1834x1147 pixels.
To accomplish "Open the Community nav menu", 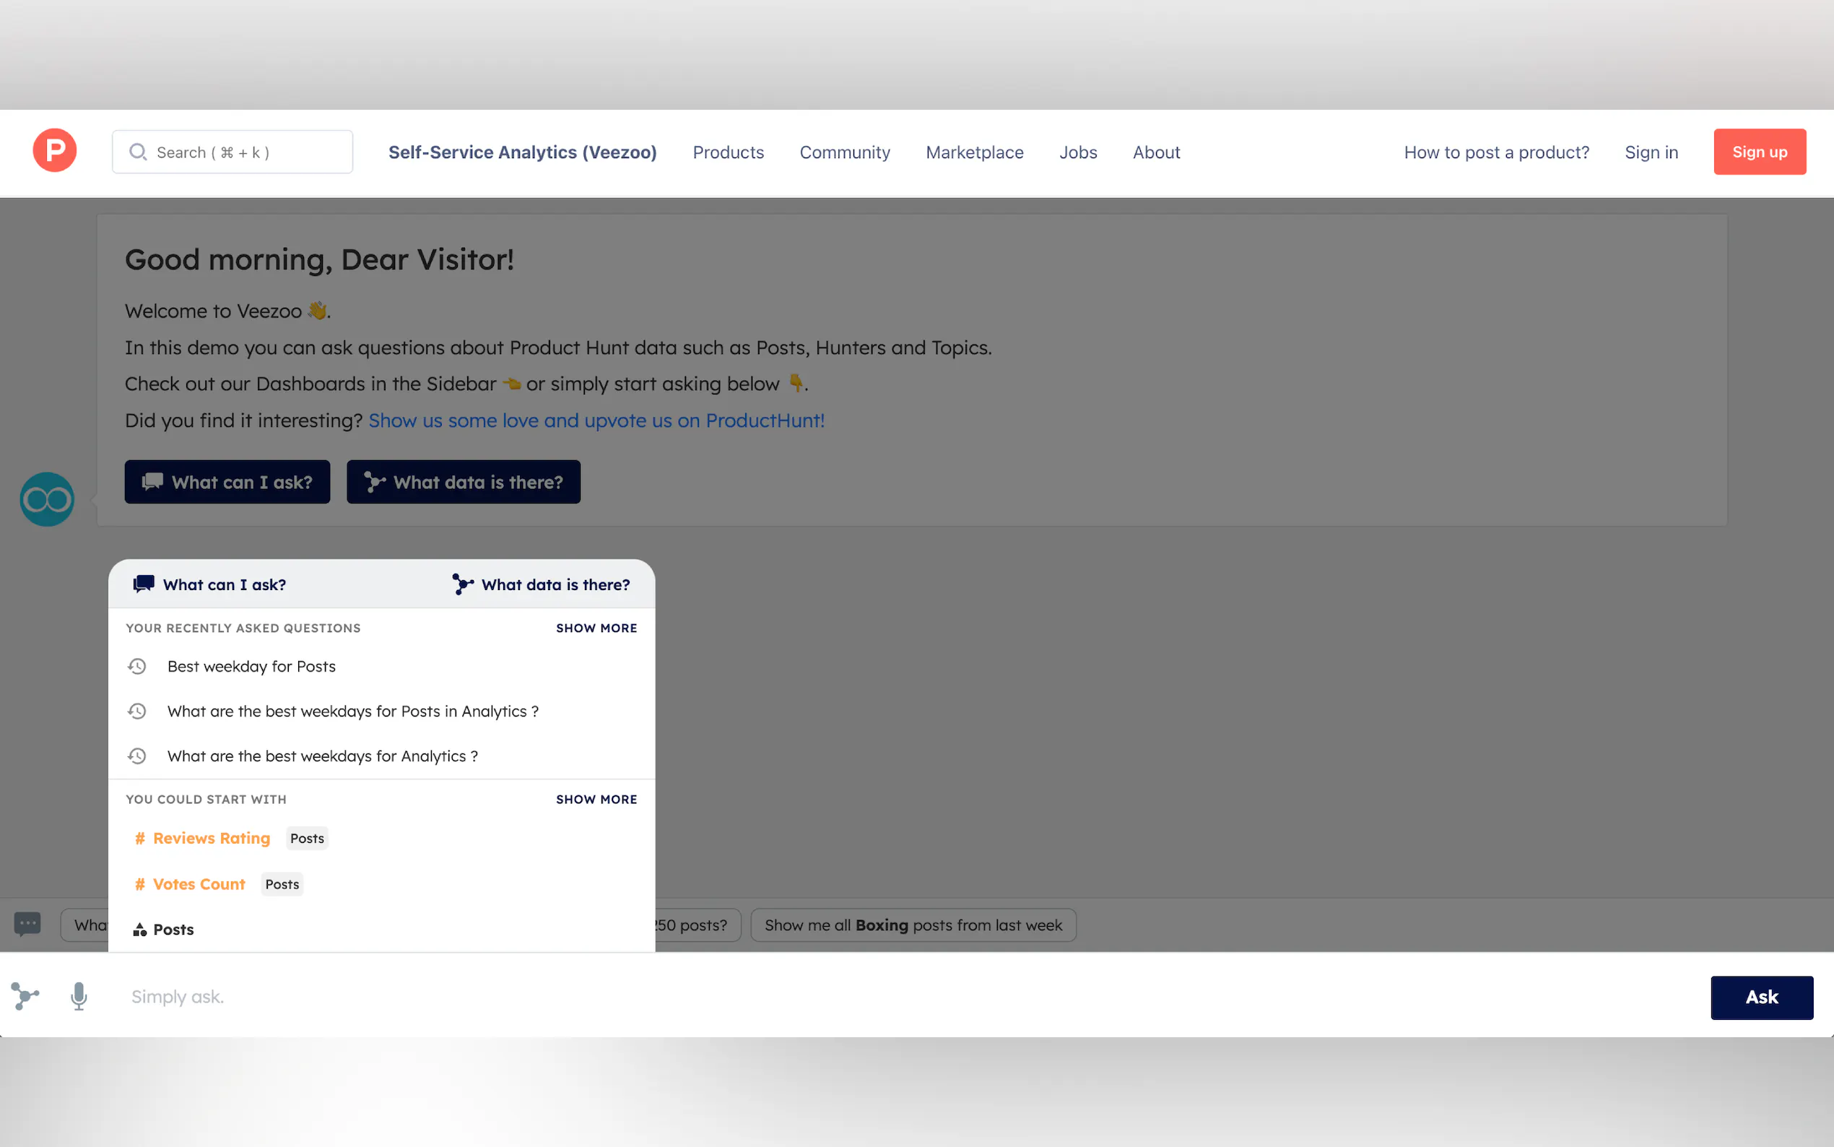I will pos(845,152).
